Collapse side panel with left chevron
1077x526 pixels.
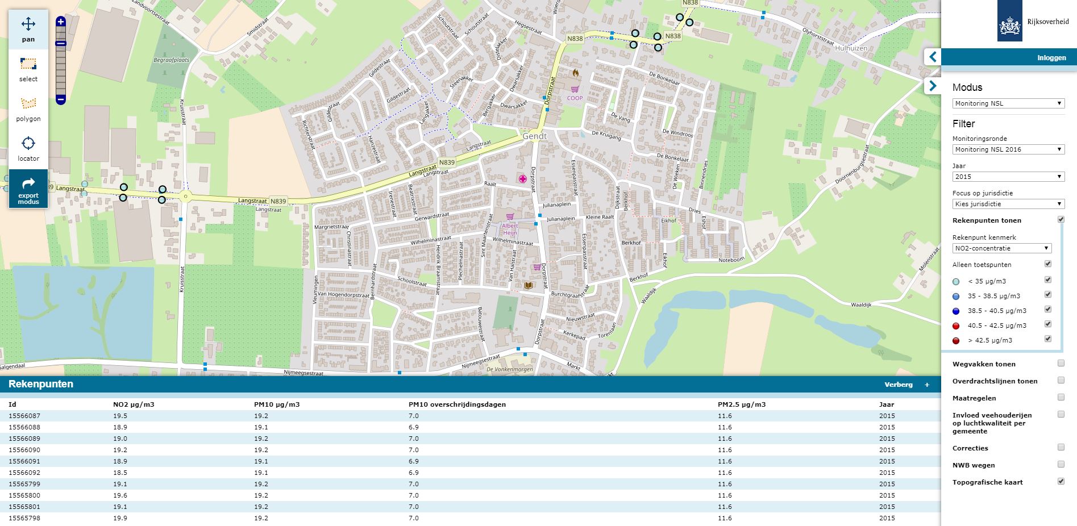click(933, 57)
